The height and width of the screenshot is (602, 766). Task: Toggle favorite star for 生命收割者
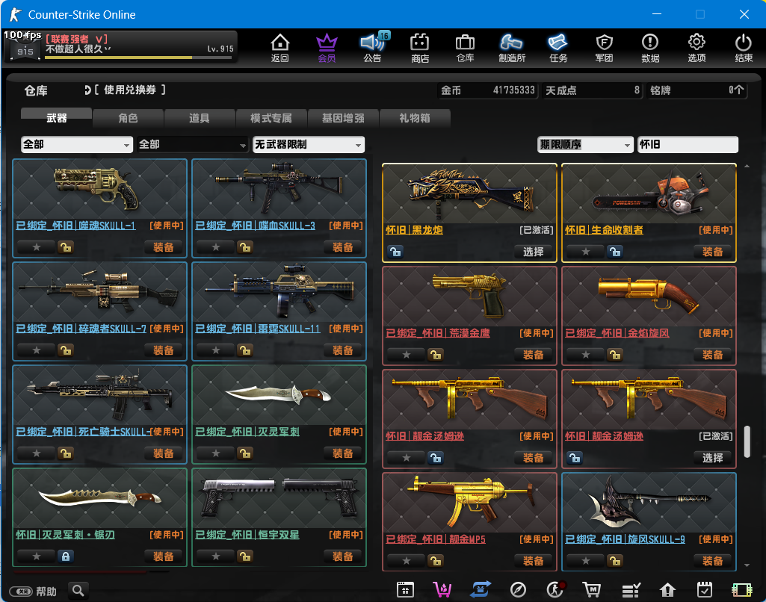pos(586,252)
